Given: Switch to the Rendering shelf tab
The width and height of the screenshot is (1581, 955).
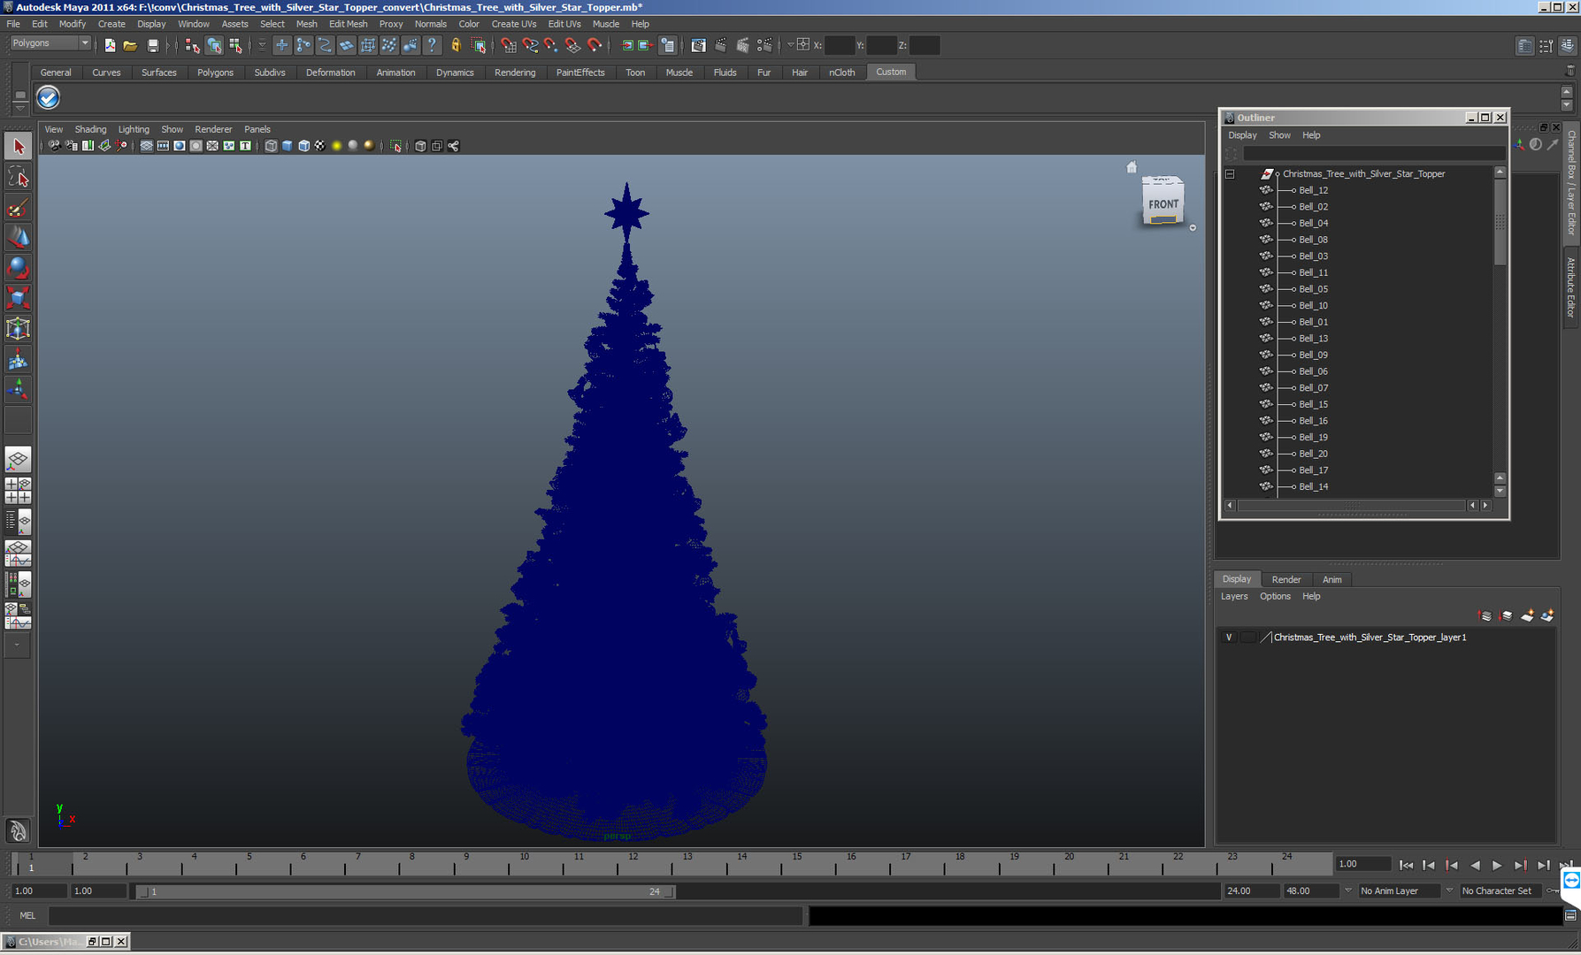Looking at the screenshot, I should (515, 73).
